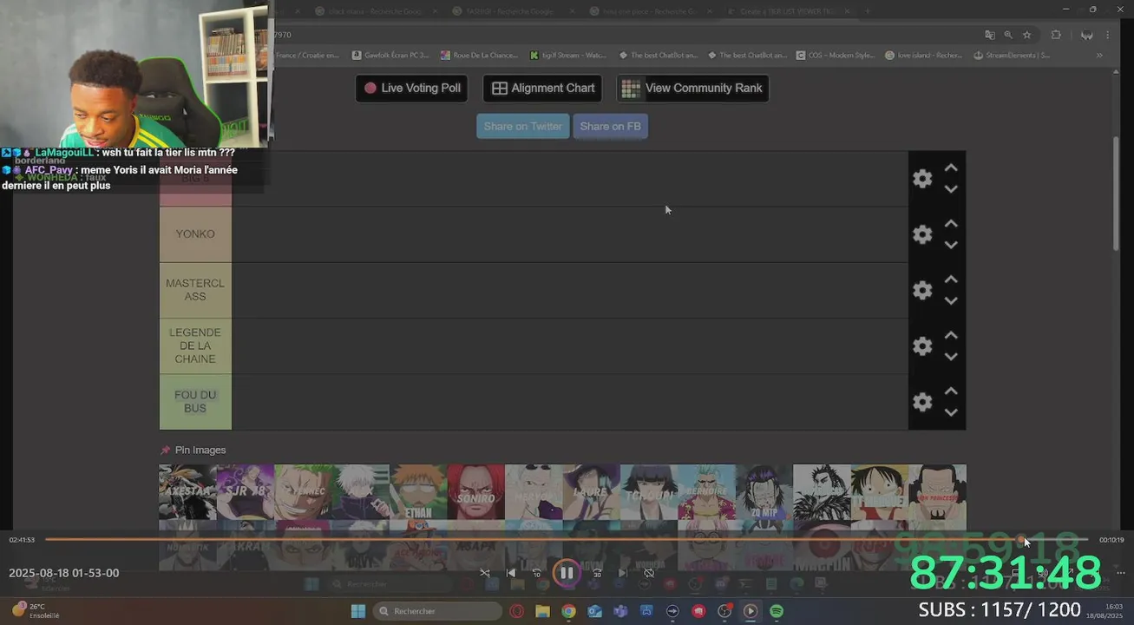
Task: Open 'Roue De La Chance' bookmark
Action: pos(479,55)
